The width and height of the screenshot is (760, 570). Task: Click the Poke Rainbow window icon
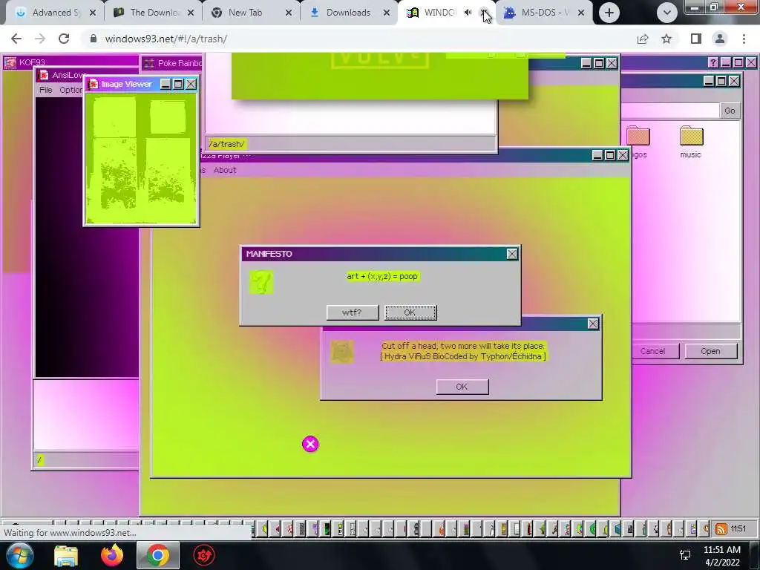tap(148, 63)
